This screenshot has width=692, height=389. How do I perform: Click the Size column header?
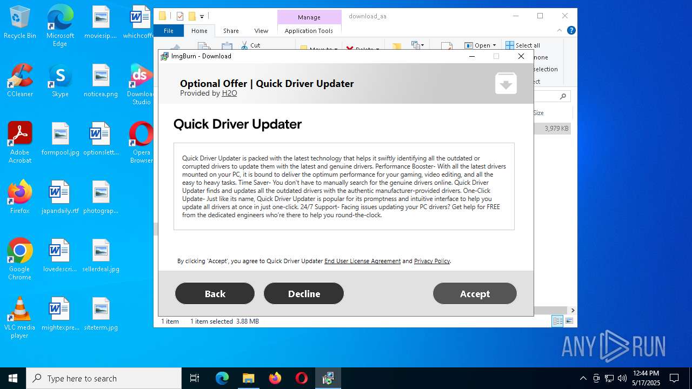coord(551,113)
